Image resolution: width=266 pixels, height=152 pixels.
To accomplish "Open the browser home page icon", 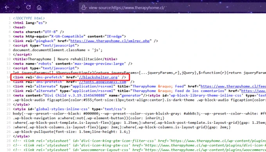I will (x=39, y=7).
